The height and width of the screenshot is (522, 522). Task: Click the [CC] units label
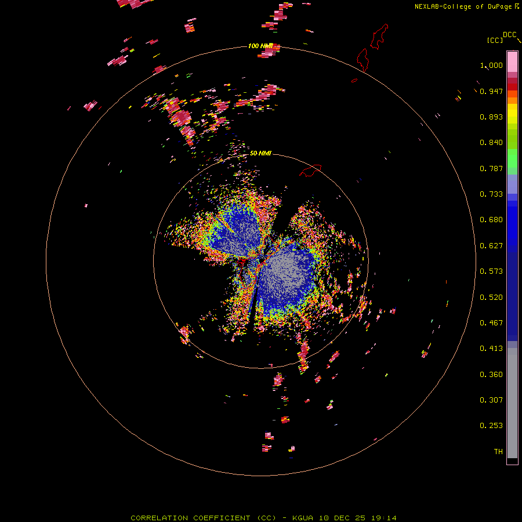pos(495,40)
